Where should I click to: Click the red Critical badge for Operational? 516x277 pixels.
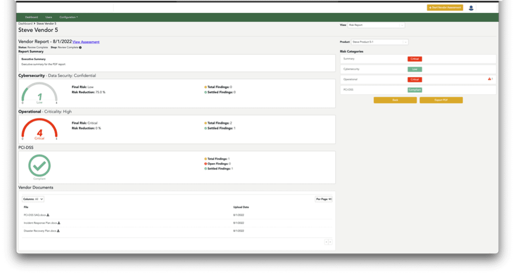(x=415, y=79)
